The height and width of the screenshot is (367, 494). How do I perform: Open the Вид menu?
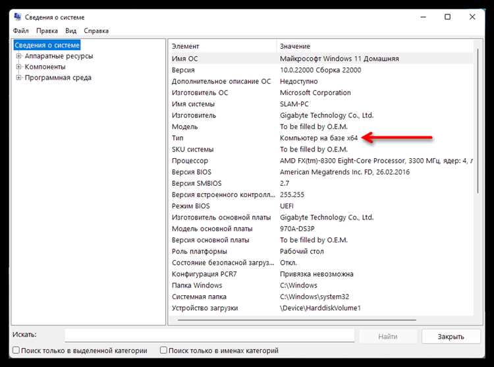click(x=71, y=30)
